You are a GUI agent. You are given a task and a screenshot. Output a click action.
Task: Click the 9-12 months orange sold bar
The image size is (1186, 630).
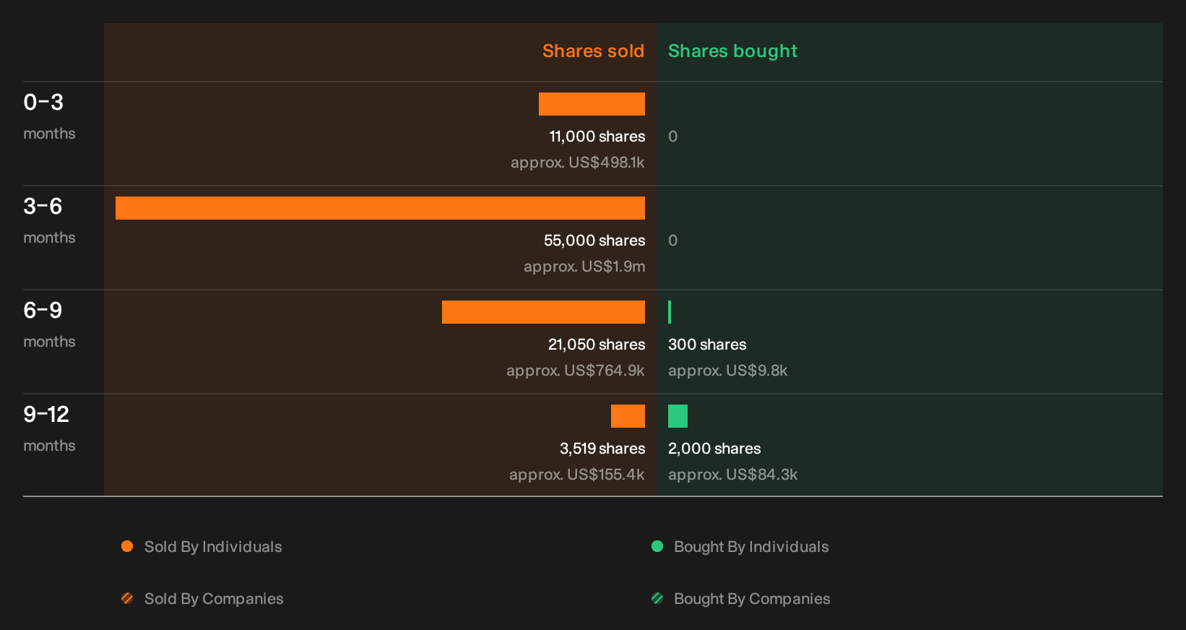[628, 416]
